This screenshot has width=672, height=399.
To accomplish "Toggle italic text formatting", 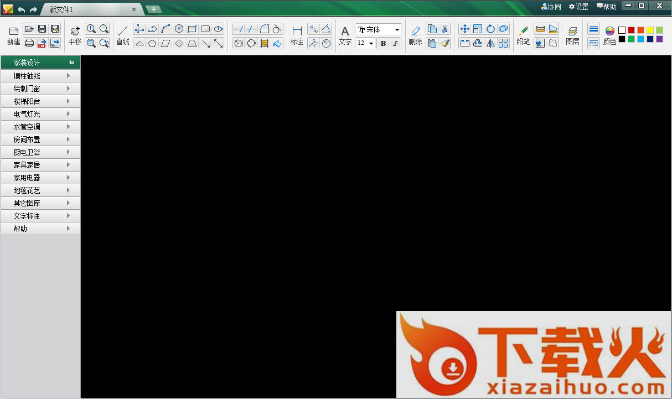I will point(395,43).
